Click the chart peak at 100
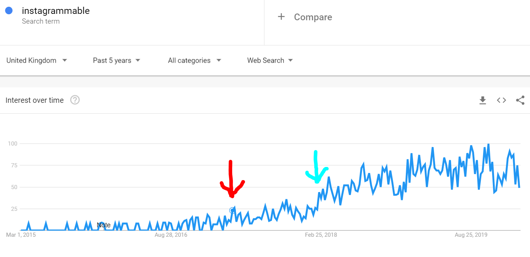Viewport: 530px width, 257px height. click(x=488, y=144)
